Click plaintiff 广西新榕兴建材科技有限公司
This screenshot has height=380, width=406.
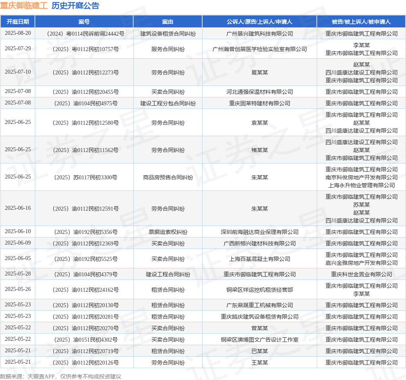click(259, 243)
